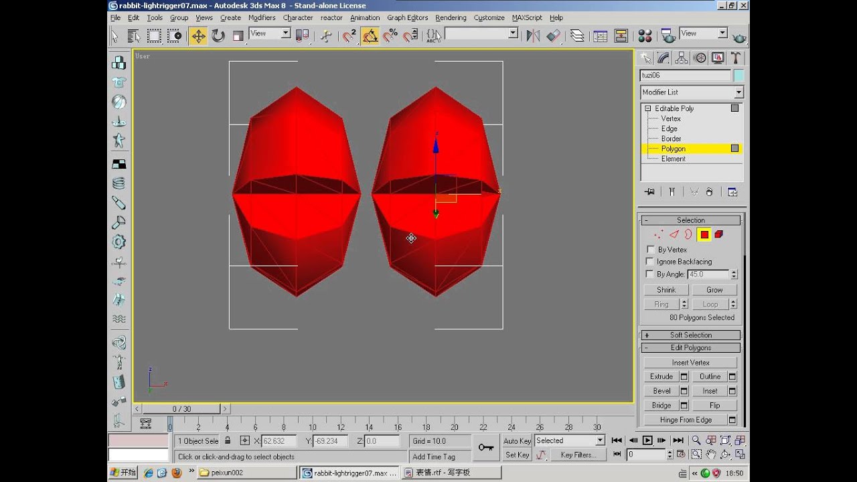Choose the Select and Rotate tool
857x482 pixels.
point(218,36)
